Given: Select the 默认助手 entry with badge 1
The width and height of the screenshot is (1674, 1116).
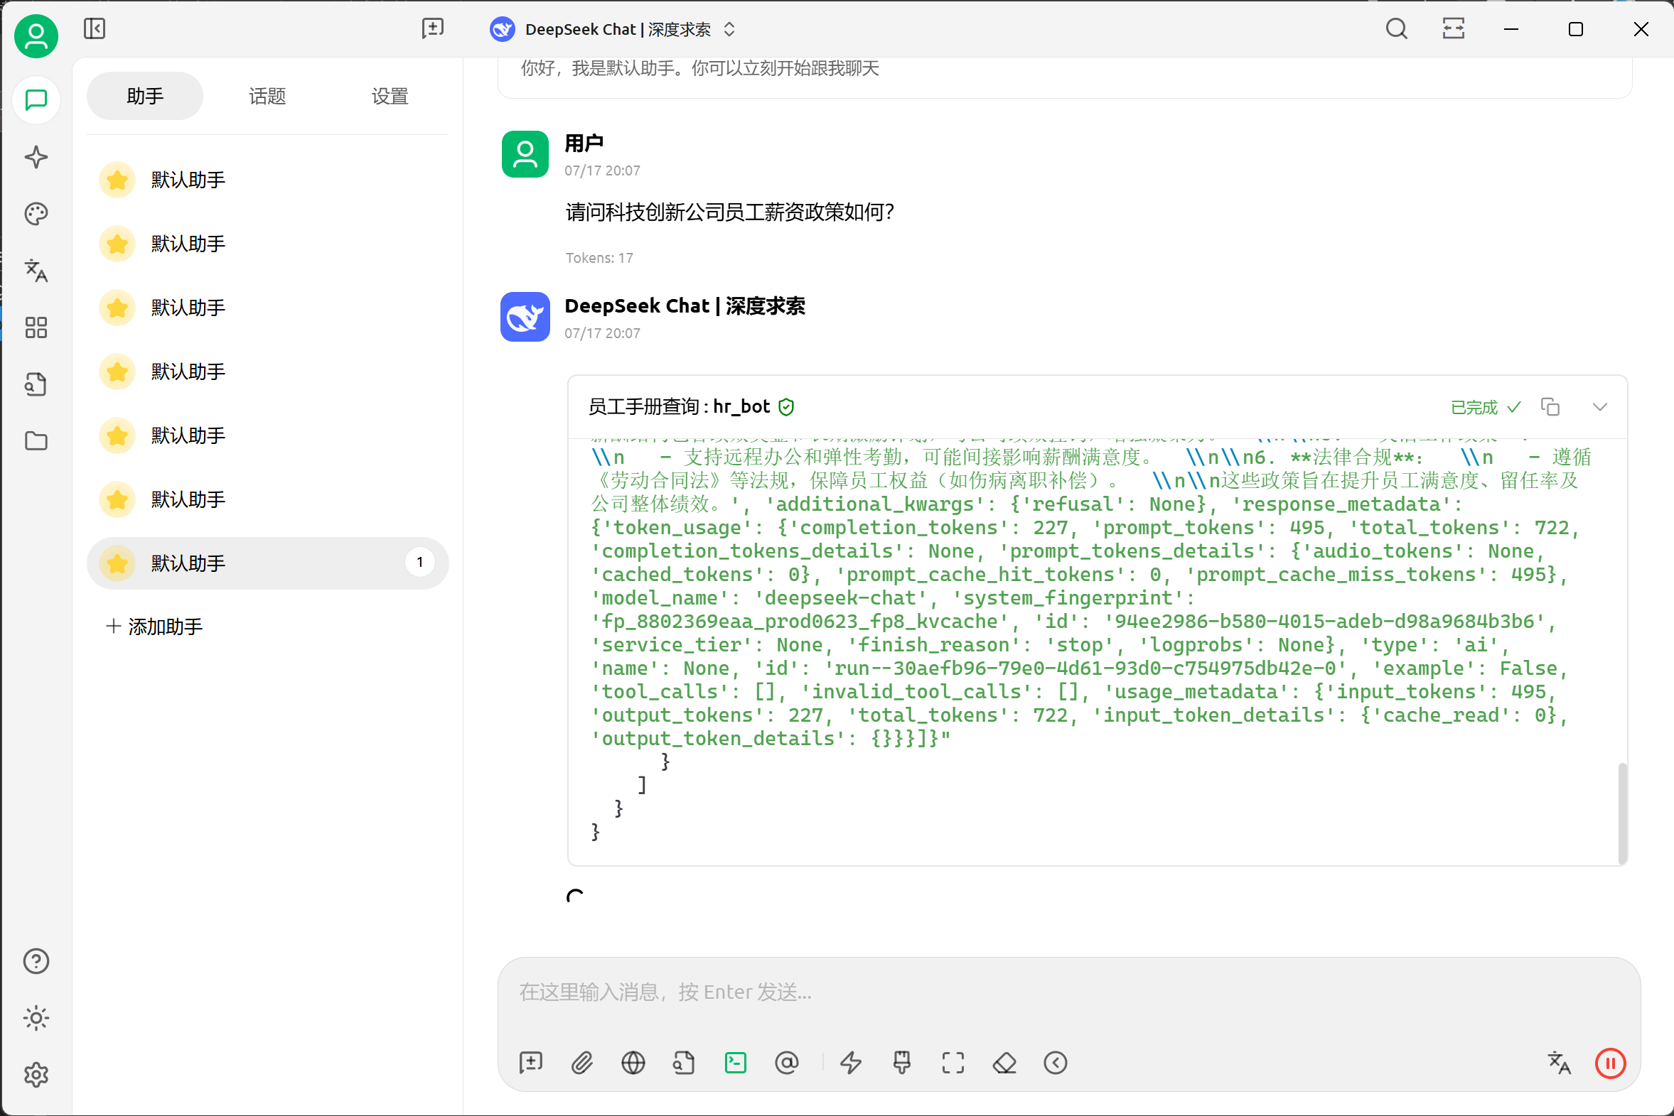Looking at the screenshot, I should (x=268, y=563).
